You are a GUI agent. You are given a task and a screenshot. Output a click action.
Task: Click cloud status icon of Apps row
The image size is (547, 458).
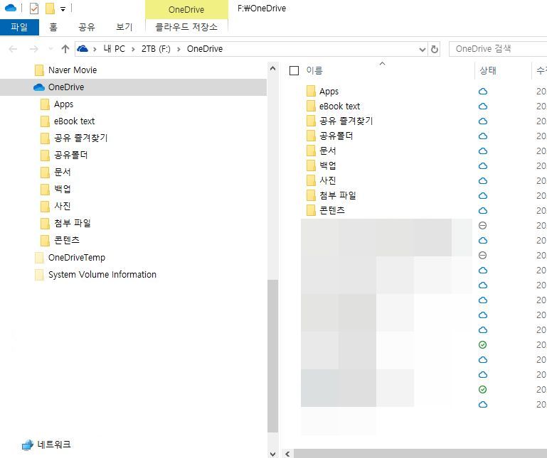pyautogui.click(x=483, y=92)
